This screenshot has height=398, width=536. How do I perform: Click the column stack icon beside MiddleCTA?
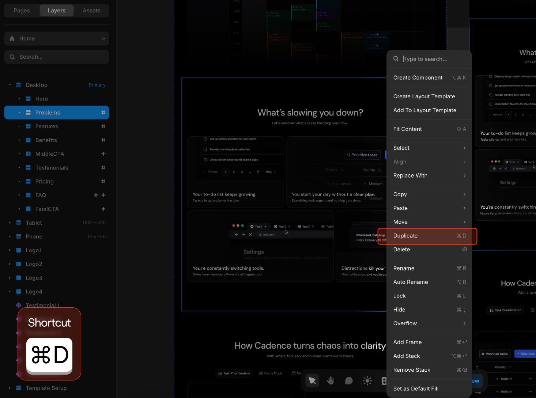(28, 154)
